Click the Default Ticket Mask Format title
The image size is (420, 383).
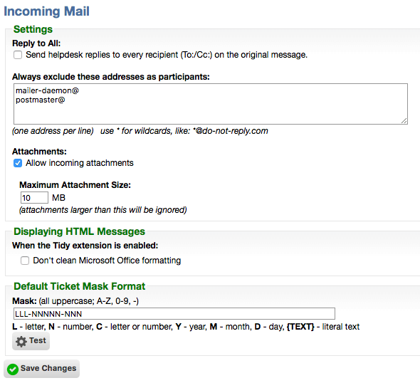tap(79, 286)
